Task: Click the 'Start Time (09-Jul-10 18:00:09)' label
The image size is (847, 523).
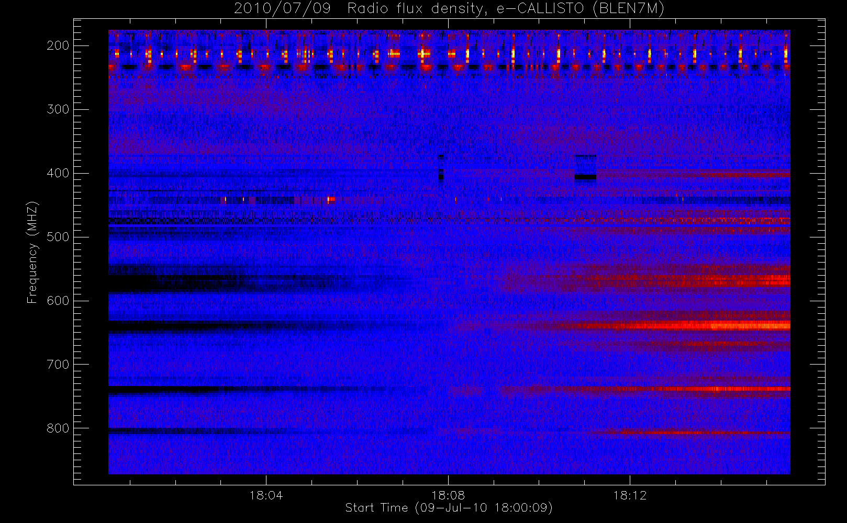Action: [x=449, y=508]
